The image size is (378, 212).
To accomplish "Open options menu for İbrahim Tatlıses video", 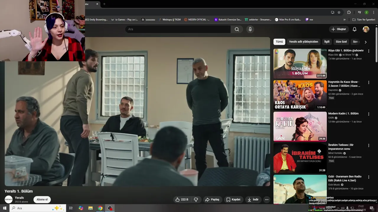I will click(x=369, y=145).
